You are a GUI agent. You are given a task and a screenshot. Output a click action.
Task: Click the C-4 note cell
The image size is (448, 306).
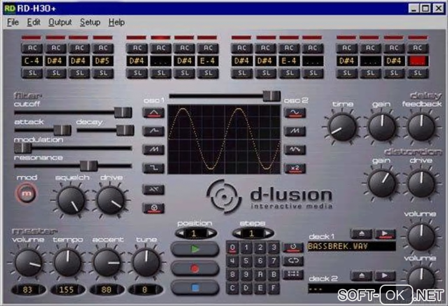tap(32, 61)
